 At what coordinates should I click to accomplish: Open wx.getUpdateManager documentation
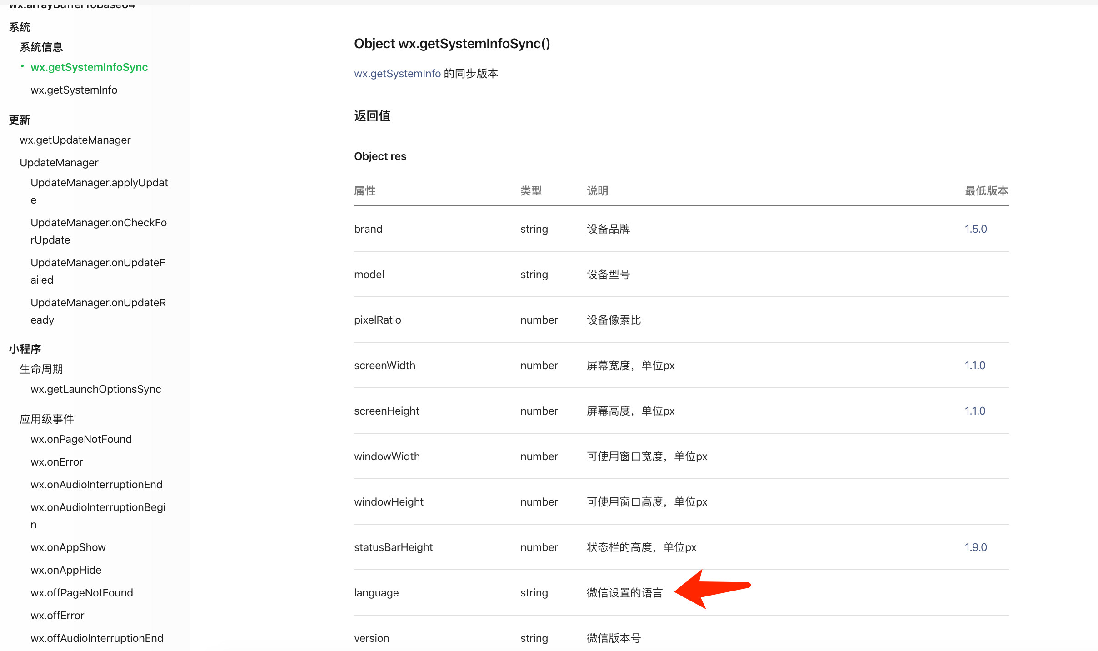[x=75, y=140]
